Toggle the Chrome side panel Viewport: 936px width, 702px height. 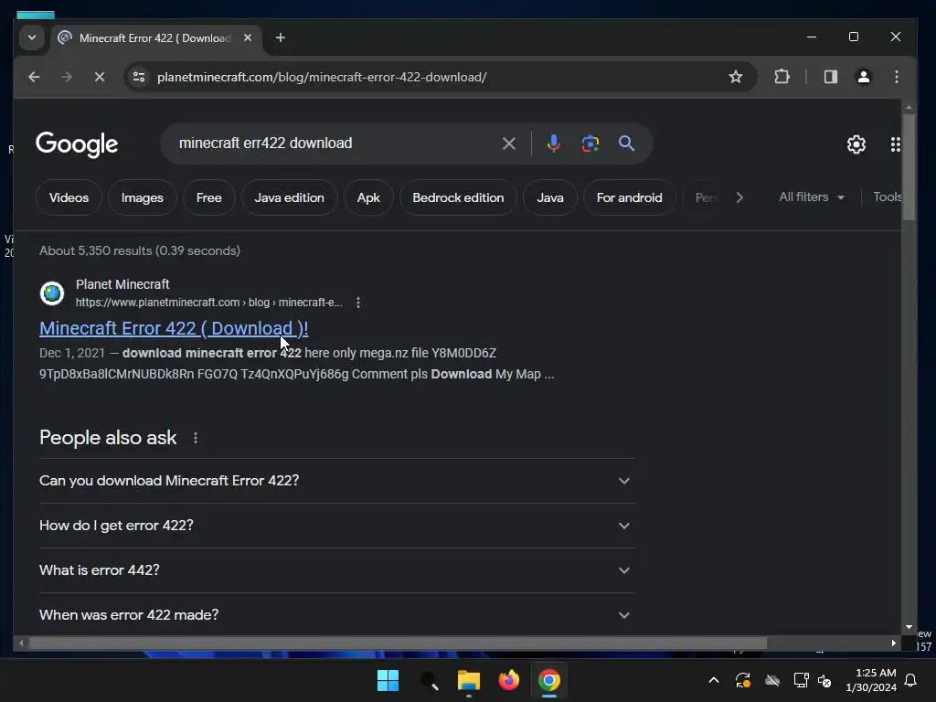click(830, 77)
